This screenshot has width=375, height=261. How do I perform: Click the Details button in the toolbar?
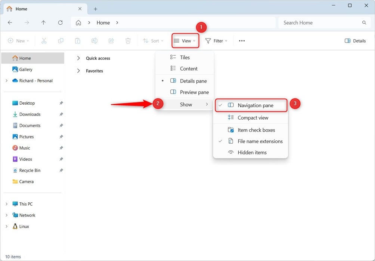[355, 41]
